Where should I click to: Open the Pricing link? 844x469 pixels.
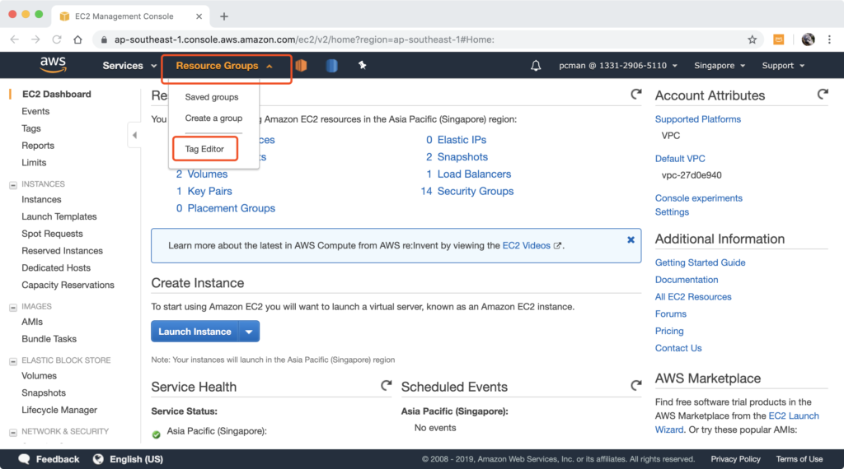pyautogui.click(x=669, y=331)
